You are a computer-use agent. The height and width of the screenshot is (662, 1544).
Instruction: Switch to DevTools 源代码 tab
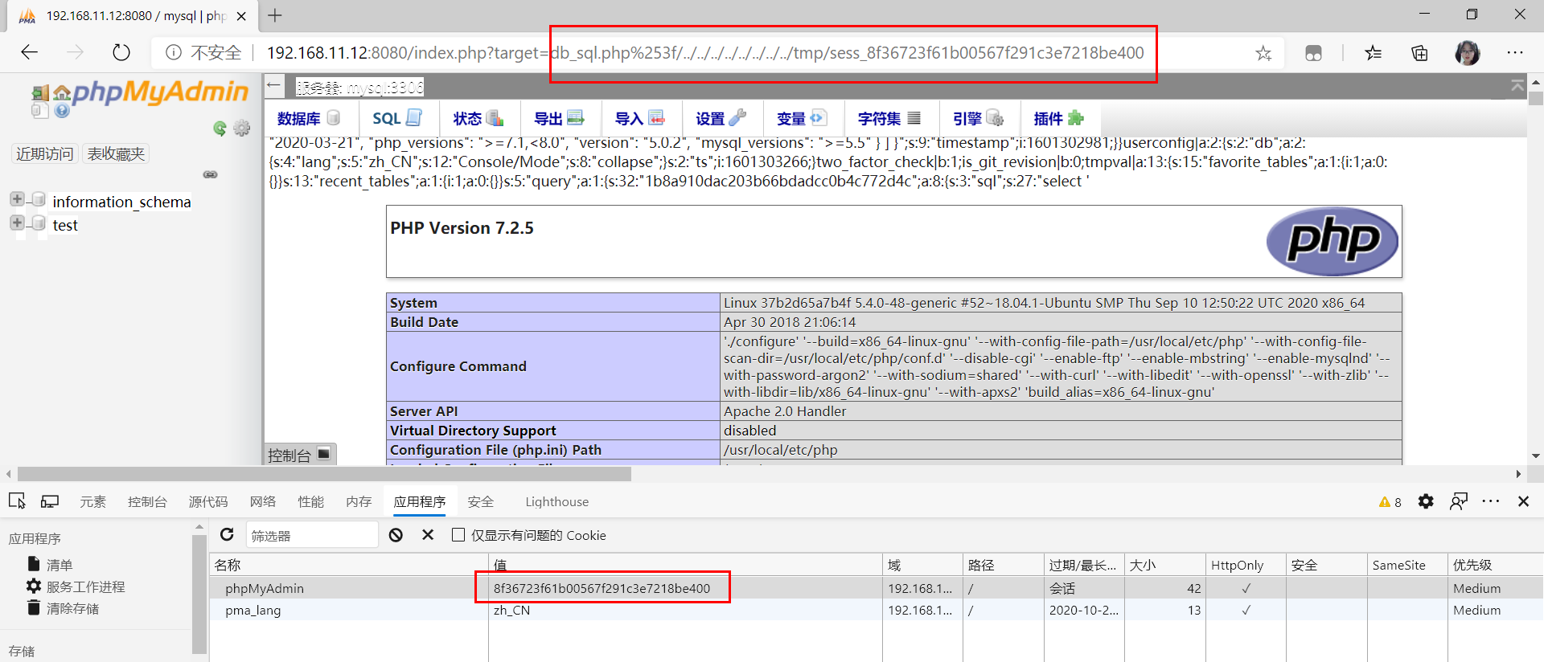pyautogui.click(x=208, y=501)
